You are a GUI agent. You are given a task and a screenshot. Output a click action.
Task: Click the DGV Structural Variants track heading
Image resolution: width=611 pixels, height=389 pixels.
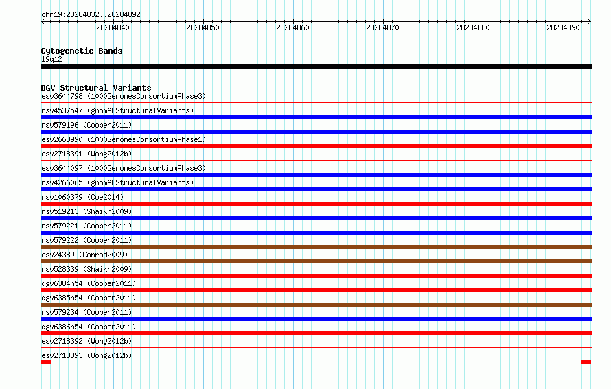click(x=96, y=88)
